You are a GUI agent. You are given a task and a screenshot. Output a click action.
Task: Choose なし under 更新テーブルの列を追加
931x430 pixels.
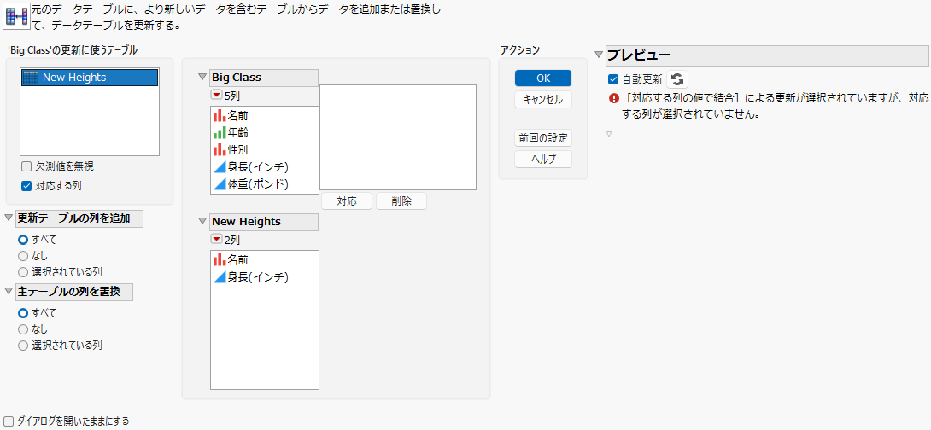23,256
